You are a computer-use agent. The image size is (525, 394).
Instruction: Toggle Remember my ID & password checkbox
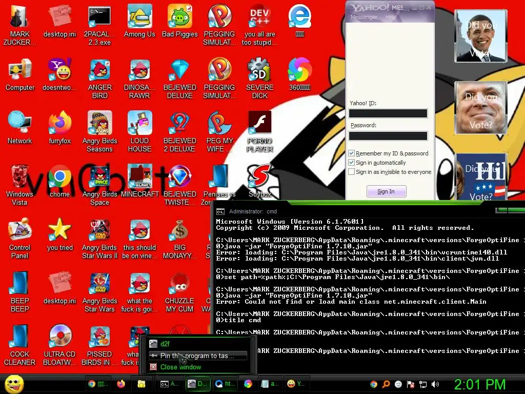coord(351,153)
